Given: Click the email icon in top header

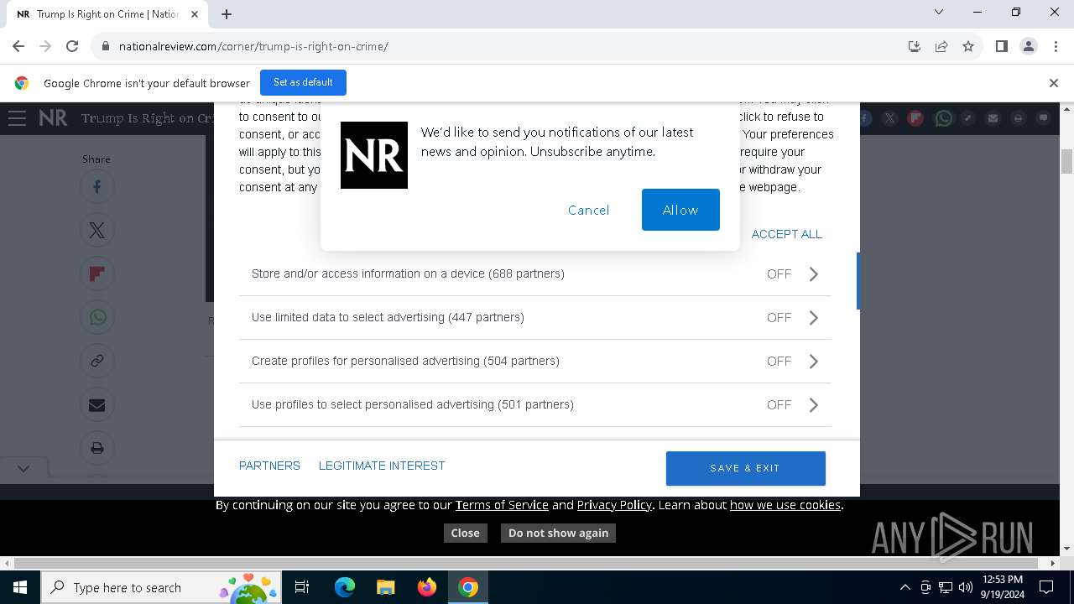Looking at the screenshot, I should [x=993, y=118].
